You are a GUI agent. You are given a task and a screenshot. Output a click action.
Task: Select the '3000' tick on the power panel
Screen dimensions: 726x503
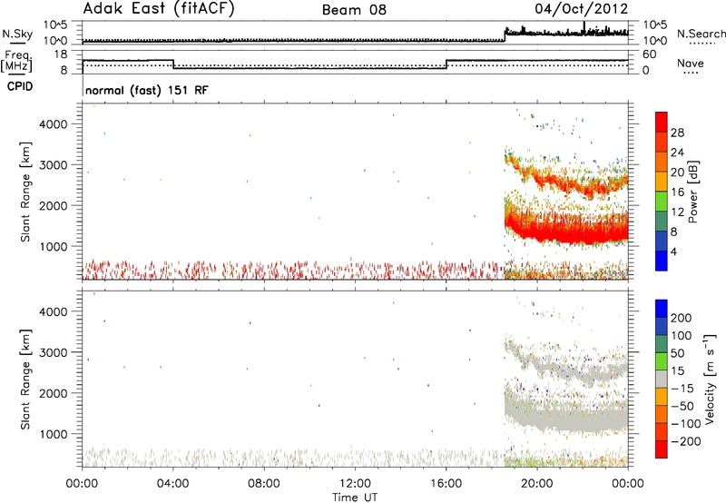(54, 165)
